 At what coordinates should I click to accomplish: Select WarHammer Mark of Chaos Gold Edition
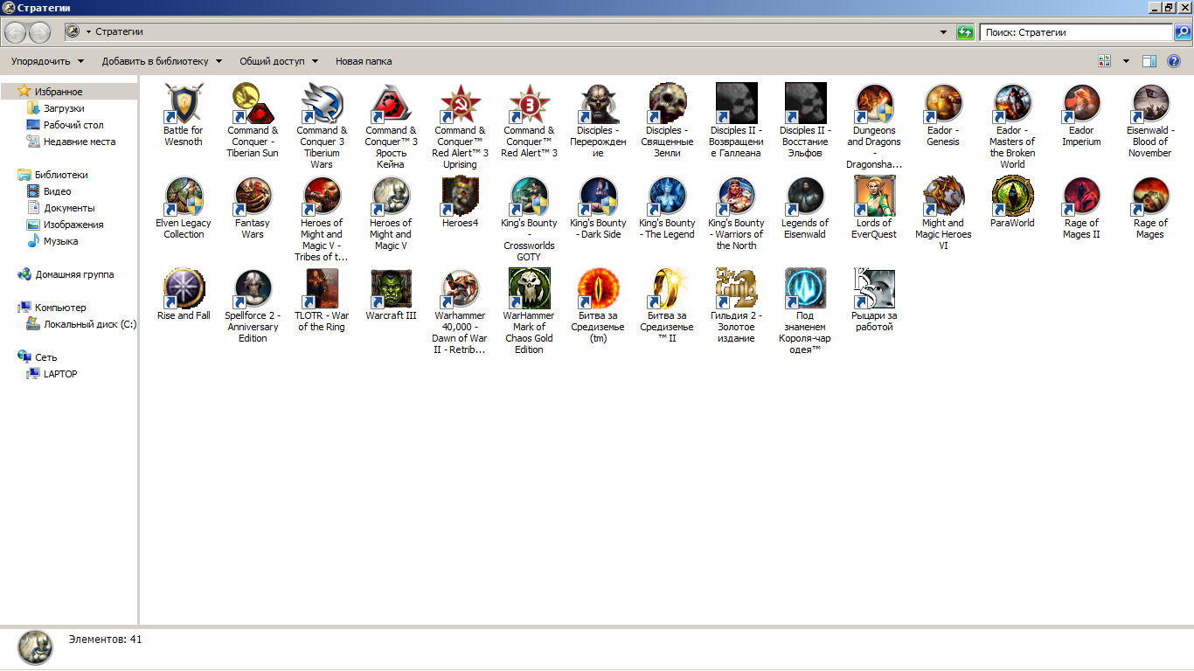(x=529, y=289)
